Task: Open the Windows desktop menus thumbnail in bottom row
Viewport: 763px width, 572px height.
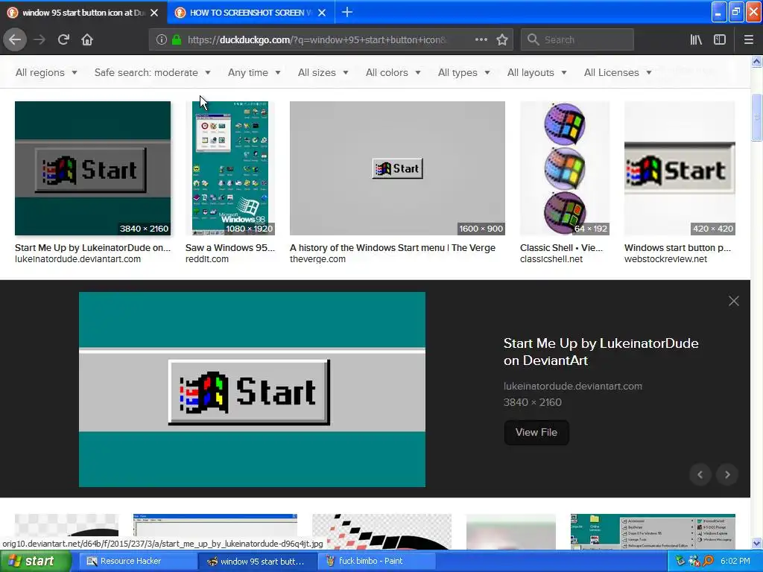Action: click(x=653, y=531)
